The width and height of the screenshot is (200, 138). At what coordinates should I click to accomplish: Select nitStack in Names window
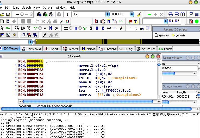click(x=167, y=68)
